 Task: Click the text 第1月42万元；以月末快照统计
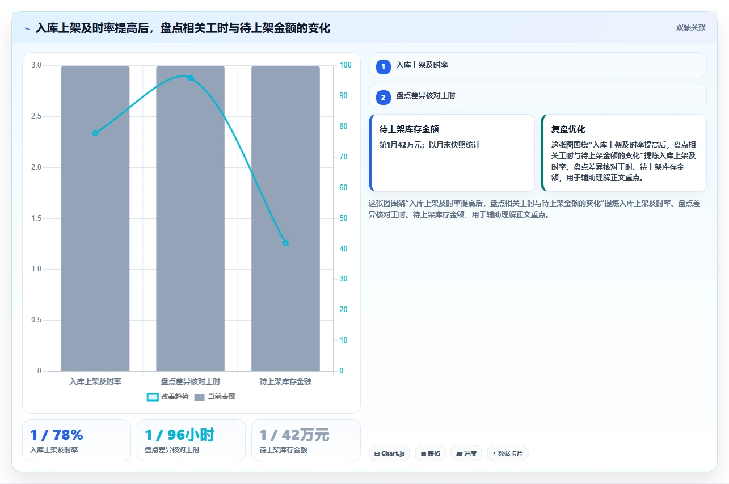click(429, 145)
